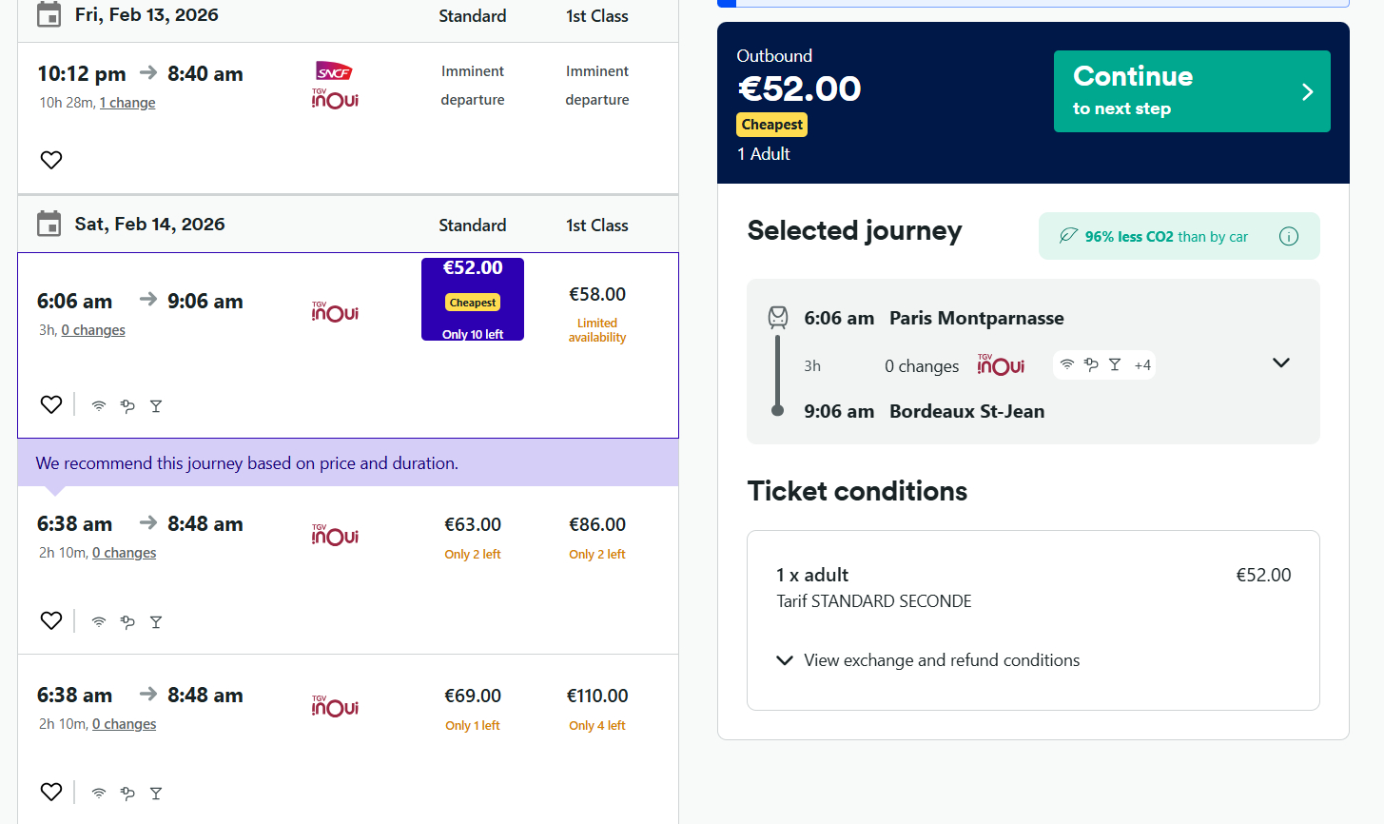
Task: Click the +4 amenities badge
Action: 1142,365
